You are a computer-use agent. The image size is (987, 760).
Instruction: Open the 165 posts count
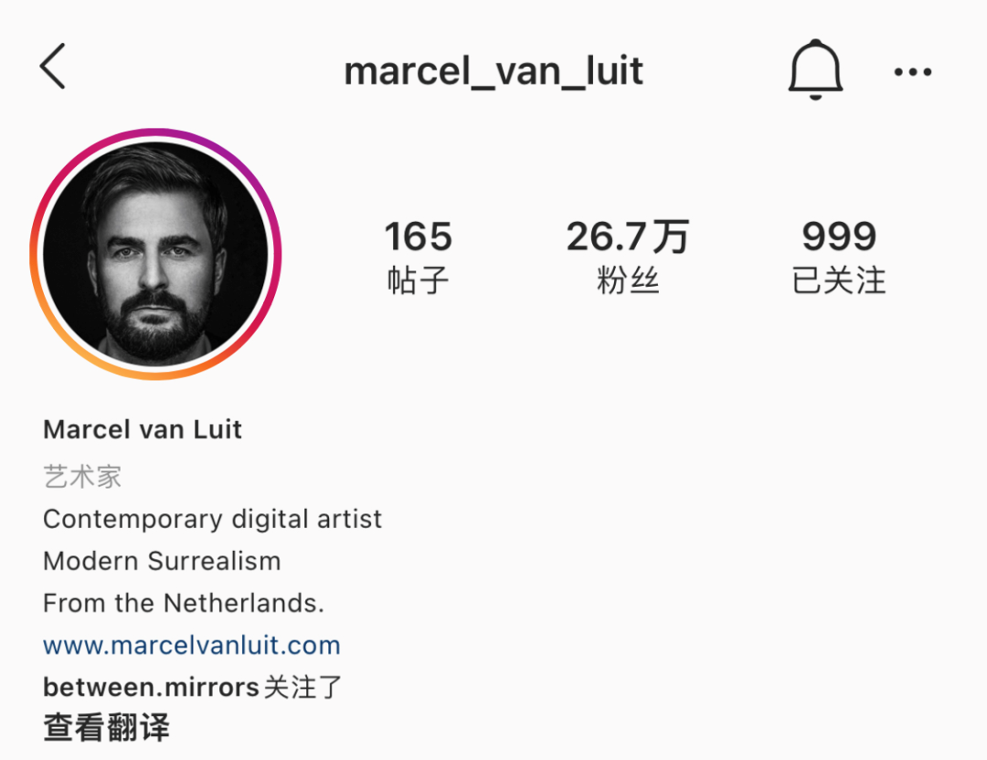click(418, 236)
